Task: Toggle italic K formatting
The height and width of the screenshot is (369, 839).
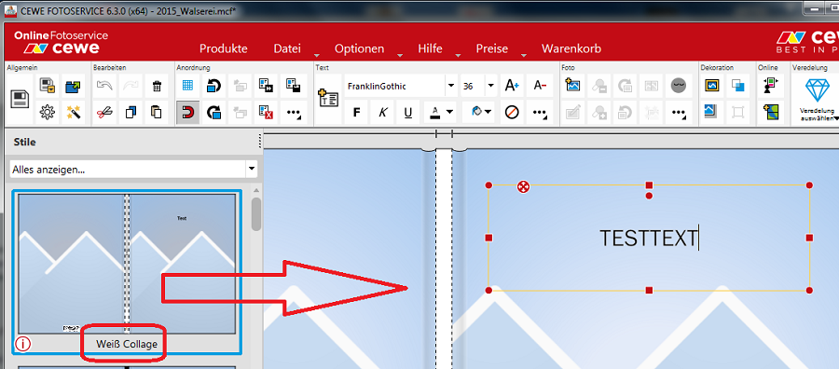Action: [x=382, y=113]
